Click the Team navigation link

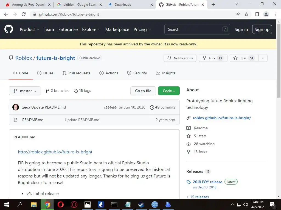click(x=49, y=30)
